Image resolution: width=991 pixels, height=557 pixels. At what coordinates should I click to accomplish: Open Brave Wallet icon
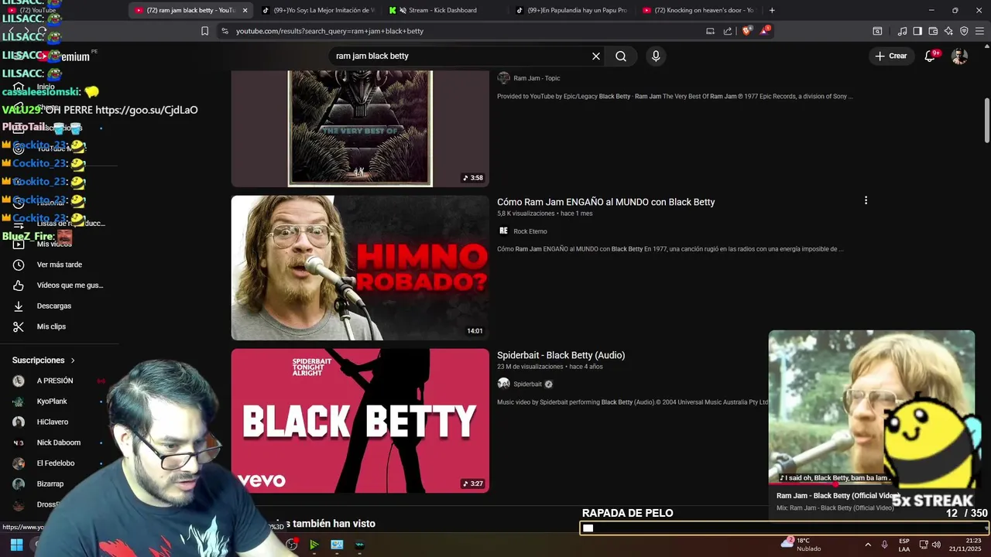pos(933,31)
